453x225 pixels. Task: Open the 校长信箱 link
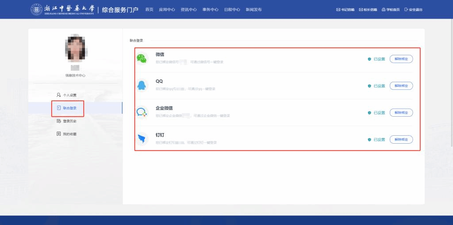(368, 10)
